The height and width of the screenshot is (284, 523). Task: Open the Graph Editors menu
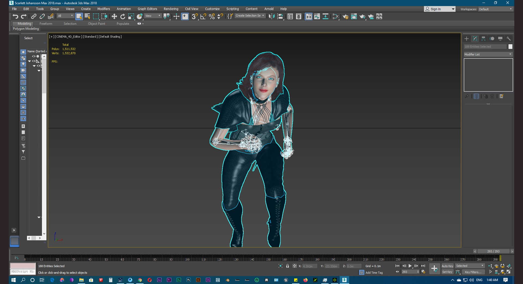tap(147, 9)
